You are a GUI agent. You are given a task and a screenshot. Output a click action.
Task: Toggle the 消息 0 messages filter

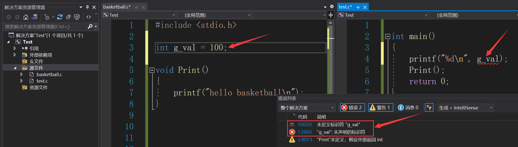pyautogui.click(x=408, y=107)
